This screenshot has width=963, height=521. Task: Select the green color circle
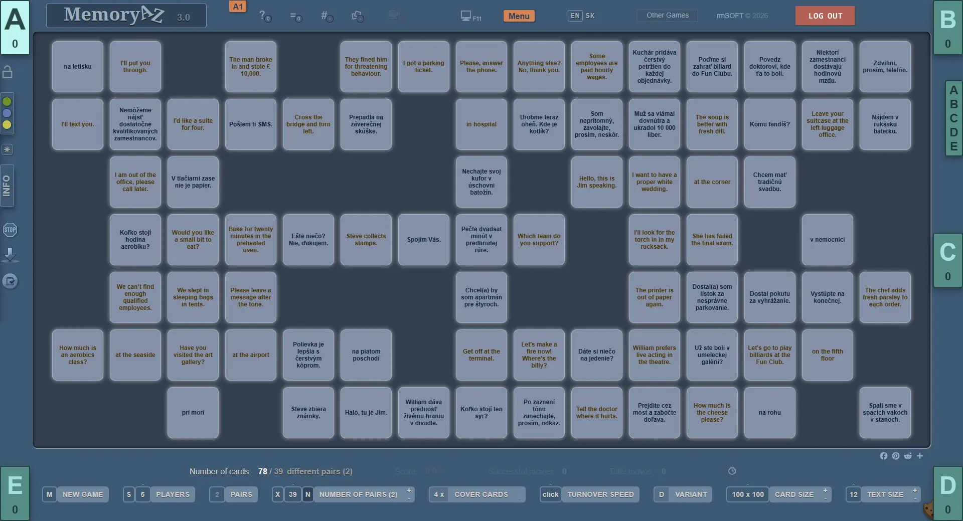pos(7,102)
